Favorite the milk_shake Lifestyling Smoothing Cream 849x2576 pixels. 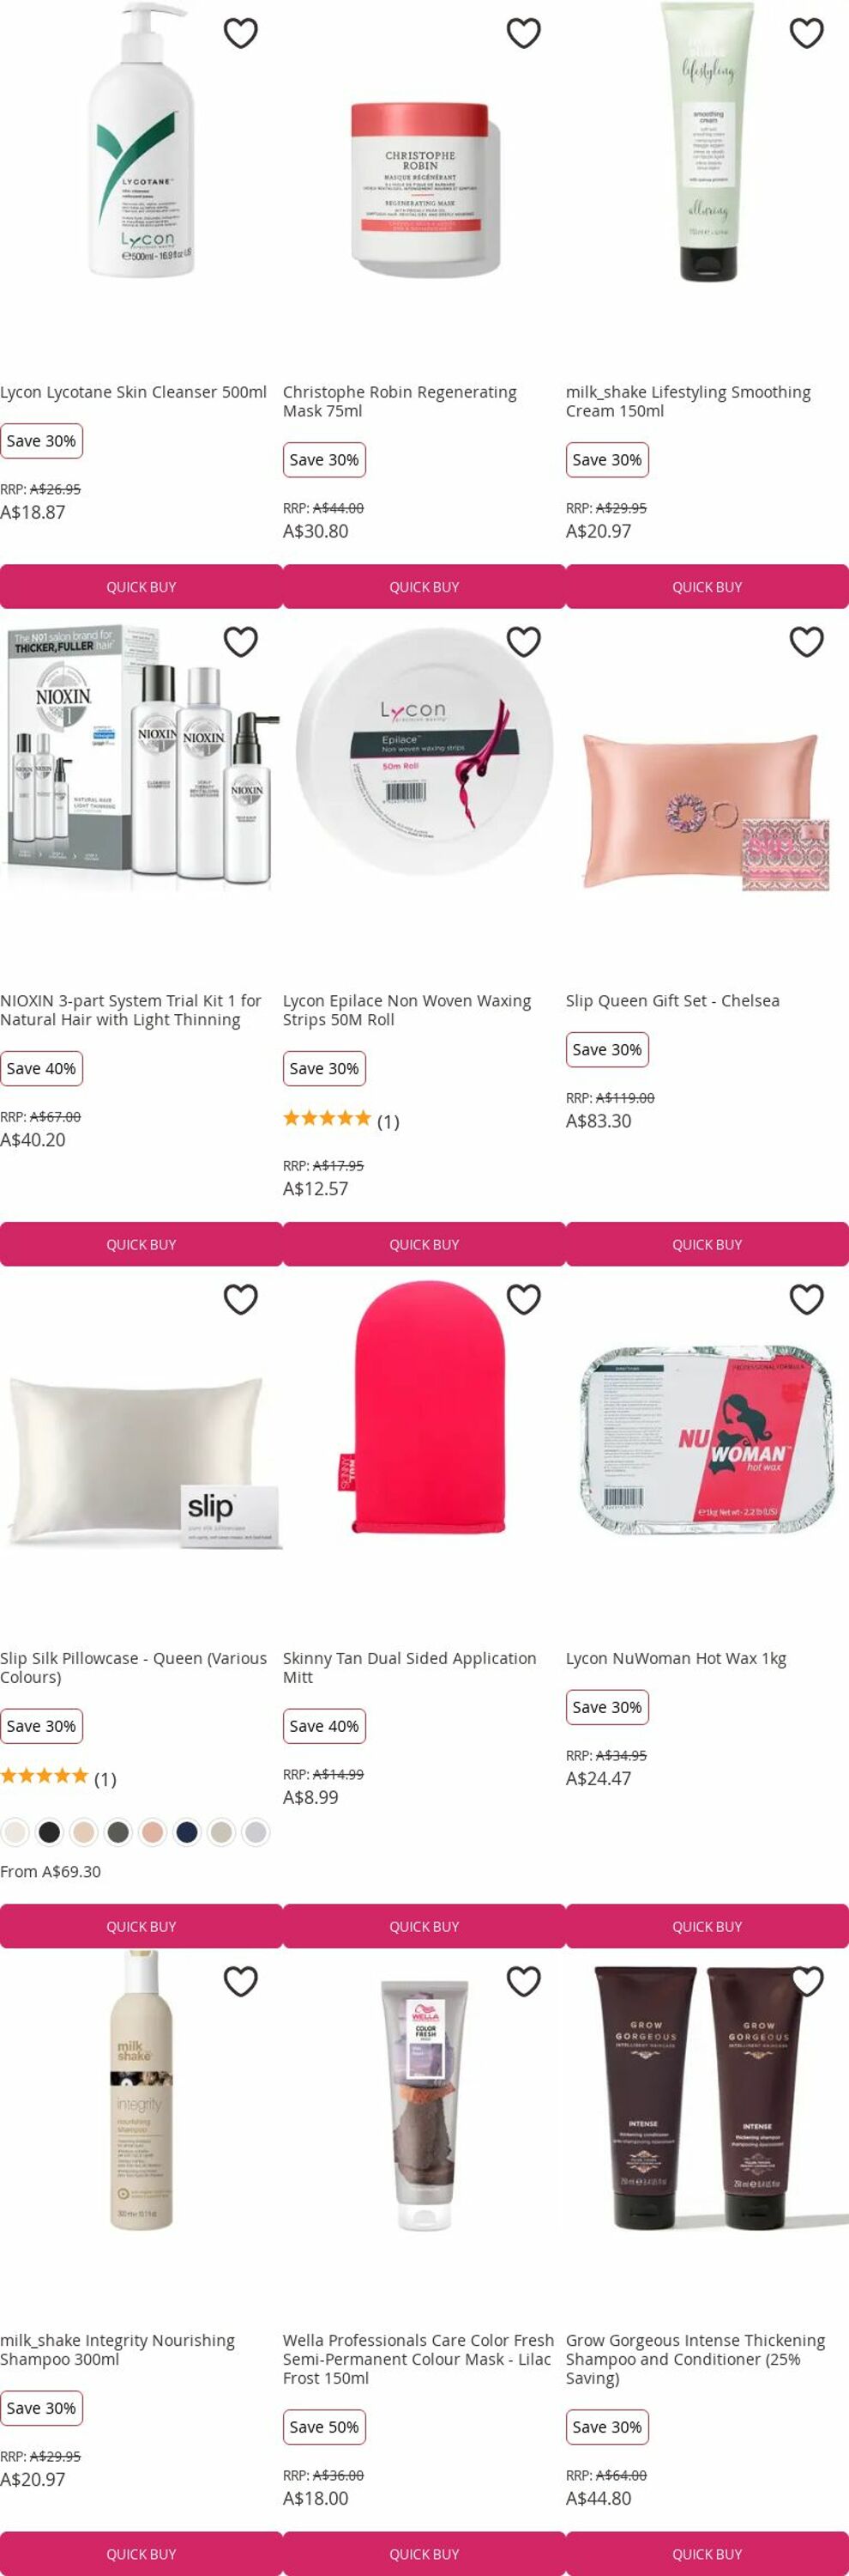[806, 33]
